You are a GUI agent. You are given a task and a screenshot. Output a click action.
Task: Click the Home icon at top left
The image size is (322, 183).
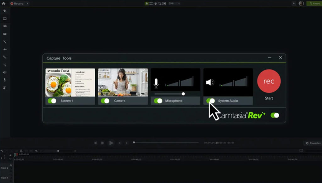[x=3, y=3]
